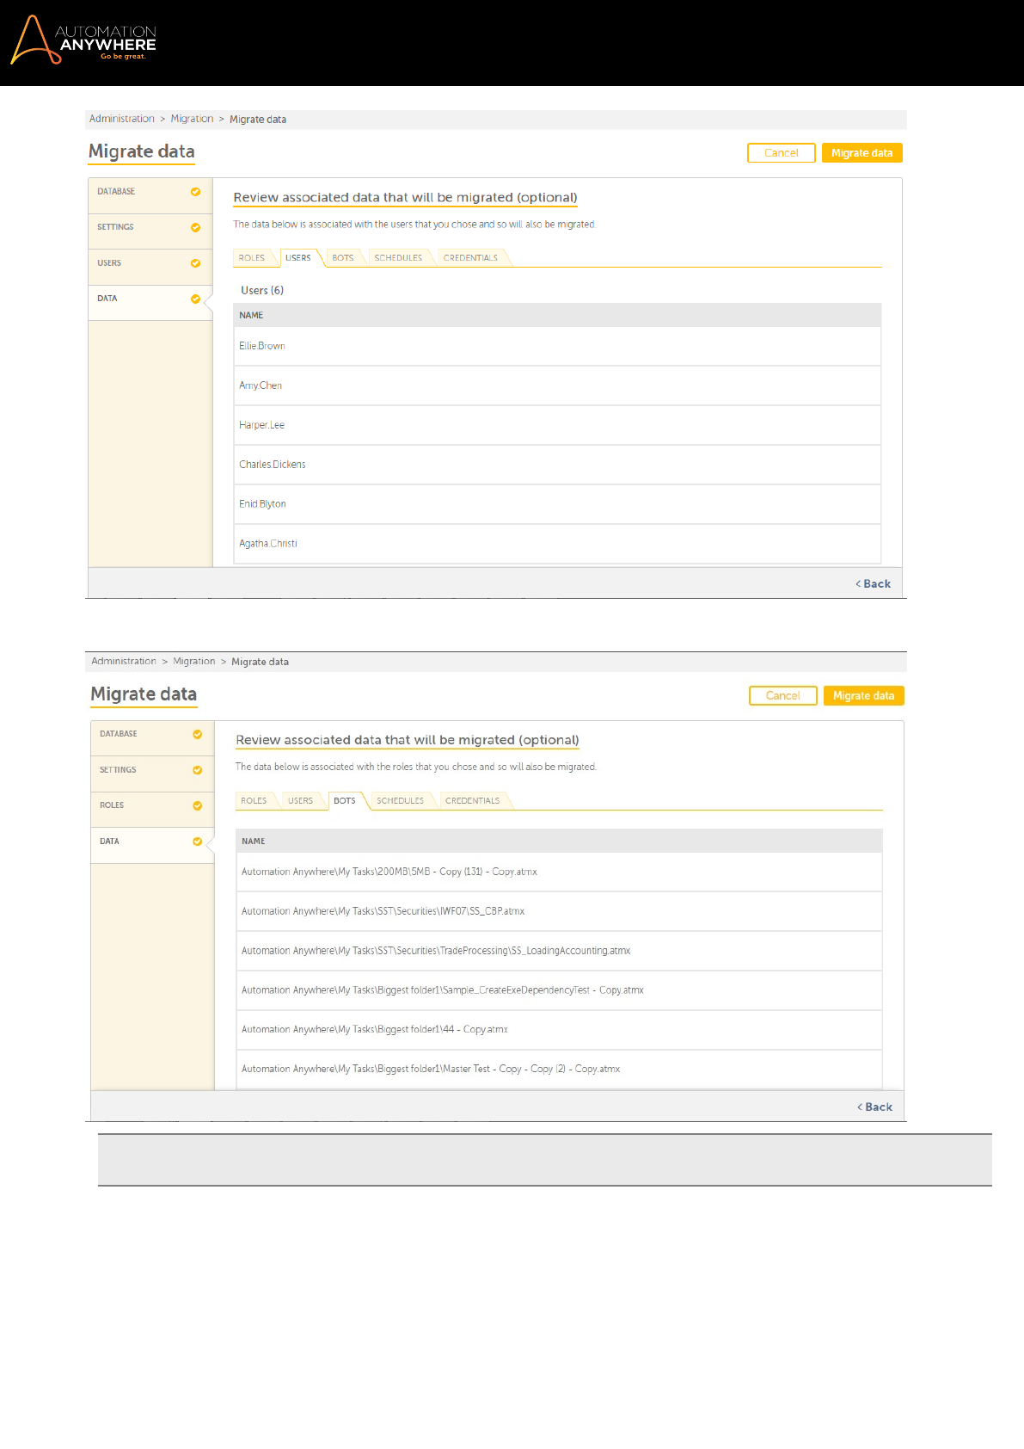This screenshot has width=1024, height=1449.
Task: Select SETTINGS step in lower wizard sidebar
Action: point(152,774)
